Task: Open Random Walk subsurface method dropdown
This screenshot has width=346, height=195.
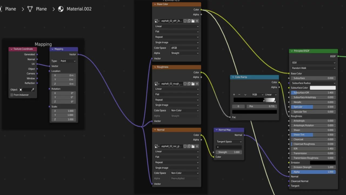Action: pos(314,68)
